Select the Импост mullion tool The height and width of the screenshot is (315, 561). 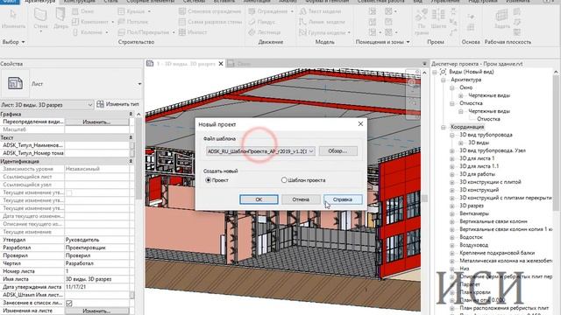pos(193,32)
